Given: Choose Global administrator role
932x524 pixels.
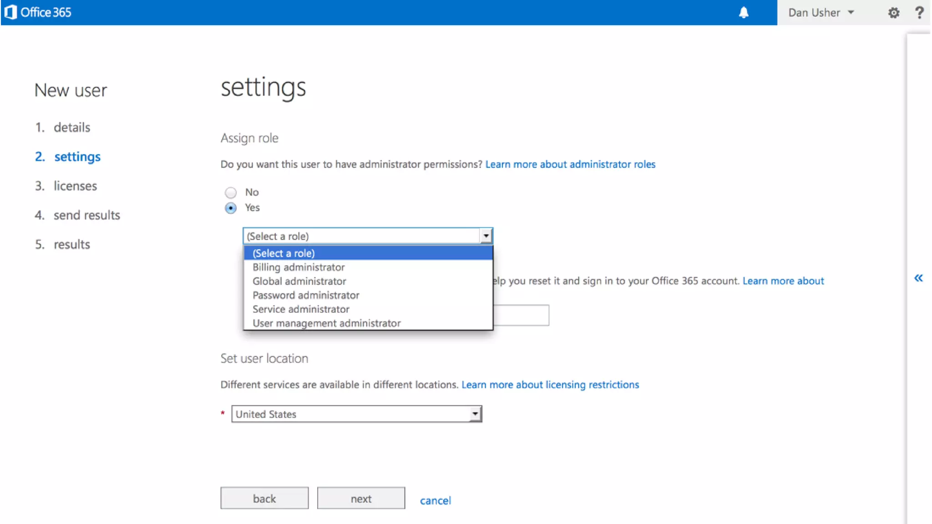Looking at the screenshot, I should pos(299,282).
